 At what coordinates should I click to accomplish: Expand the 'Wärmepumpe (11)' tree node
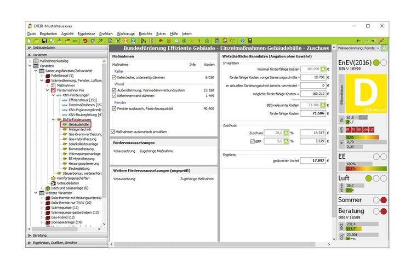(41, 208)
